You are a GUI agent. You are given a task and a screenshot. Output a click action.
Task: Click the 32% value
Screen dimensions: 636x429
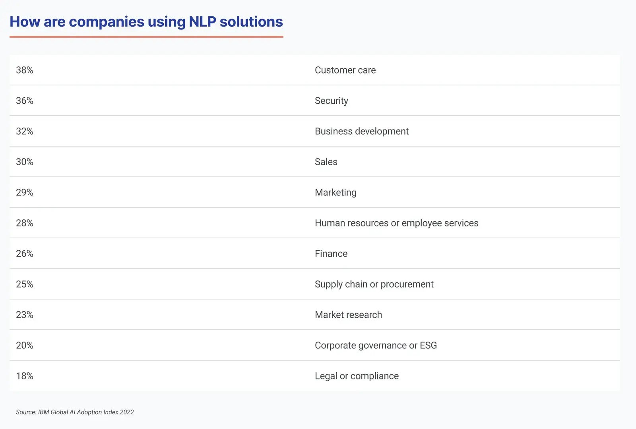(x=25, y=131)
